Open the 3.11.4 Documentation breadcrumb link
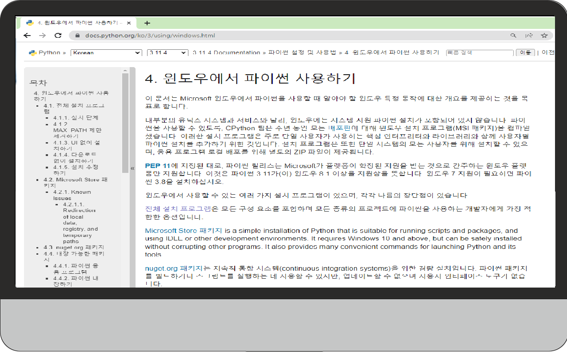The image size is (567, 352). pyautogui.click(x=227, y=52)
